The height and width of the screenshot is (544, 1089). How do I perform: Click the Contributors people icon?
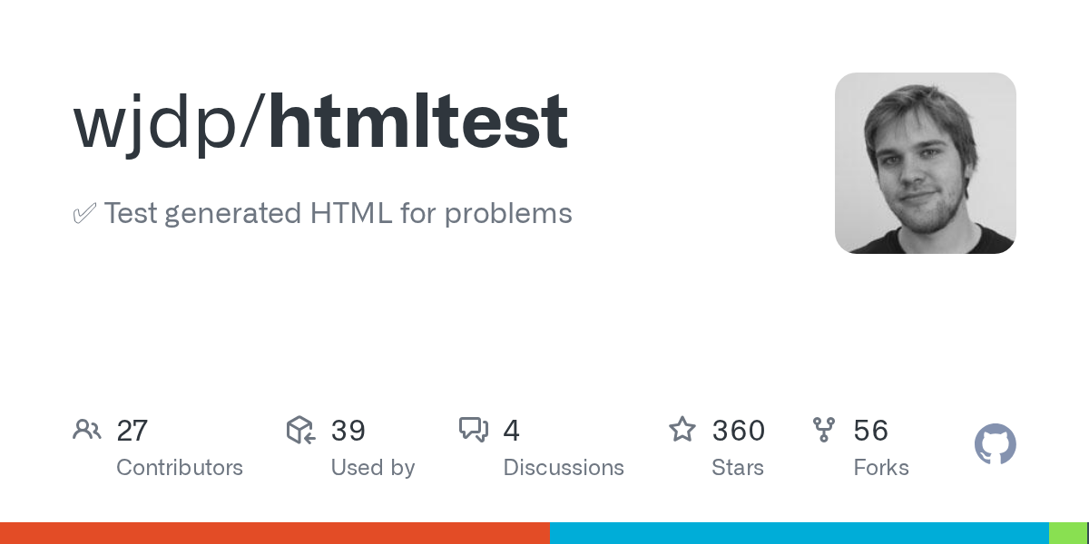pos(87,430)
